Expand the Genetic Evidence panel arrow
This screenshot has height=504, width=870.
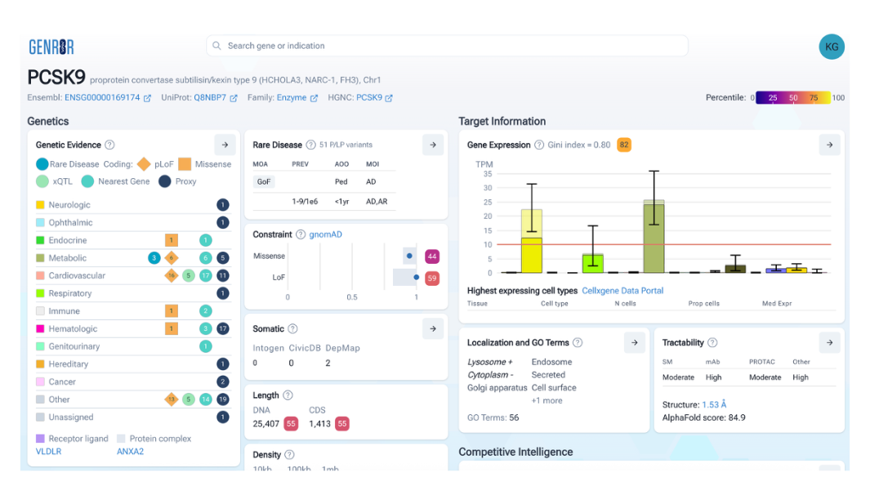(x=225, y=145)
